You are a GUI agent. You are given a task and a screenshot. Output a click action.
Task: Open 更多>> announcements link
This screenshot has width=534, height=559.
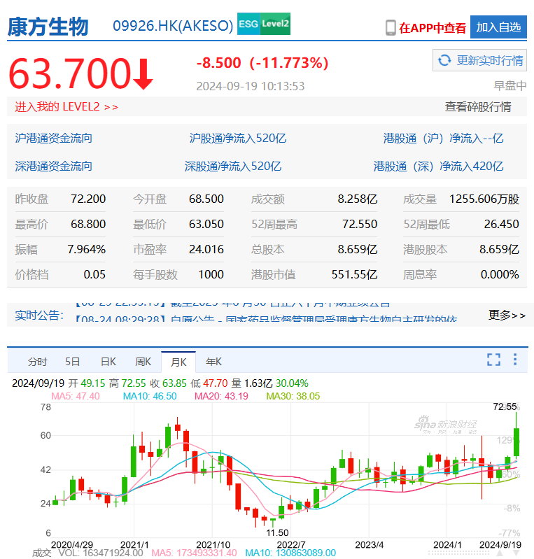507,315
